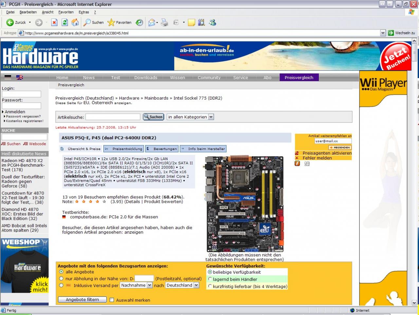Click the Artikelsuche 'Suchen' button

153,117
